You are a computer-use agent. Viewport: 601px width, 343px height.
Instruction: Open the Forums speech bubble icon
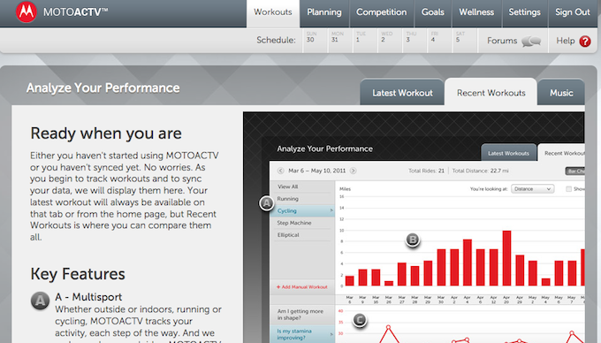(531, 41)
